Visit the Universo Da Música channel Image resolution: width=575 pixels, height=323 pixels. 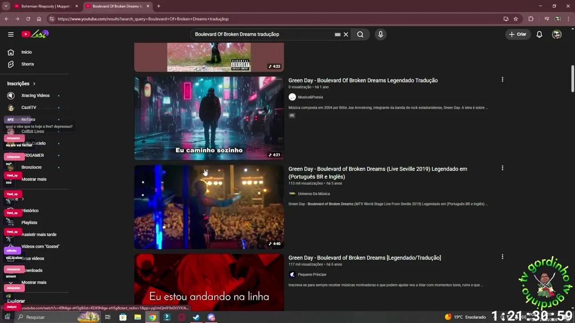coord(314,194)
